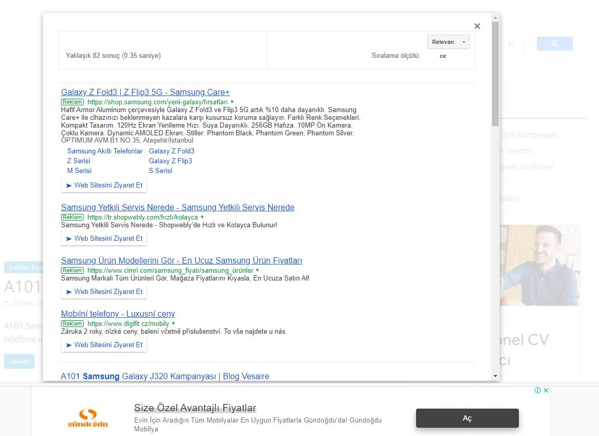Close the bottom banner ad with X icon
599x436 pixels.
point(546,390)
